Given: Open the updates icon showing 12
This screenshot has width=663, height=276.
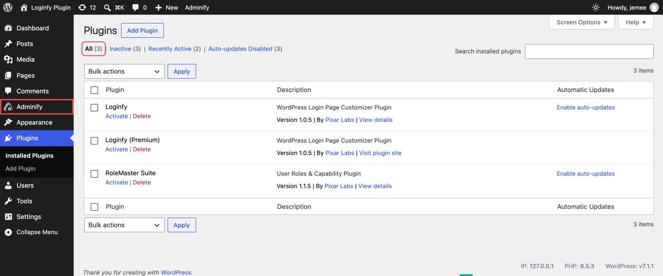Looking at the screenshot, I should [82, 7].
